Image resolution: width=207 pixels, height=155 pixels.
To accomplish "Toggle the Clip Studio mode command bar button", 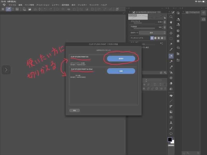I will coord(9,9).
